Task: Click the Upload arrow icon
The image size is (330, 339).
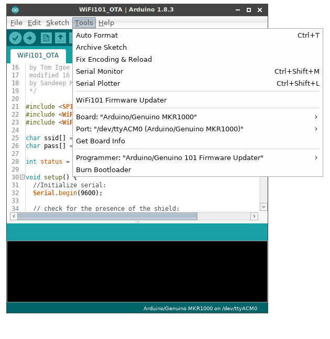Action: 30,38
